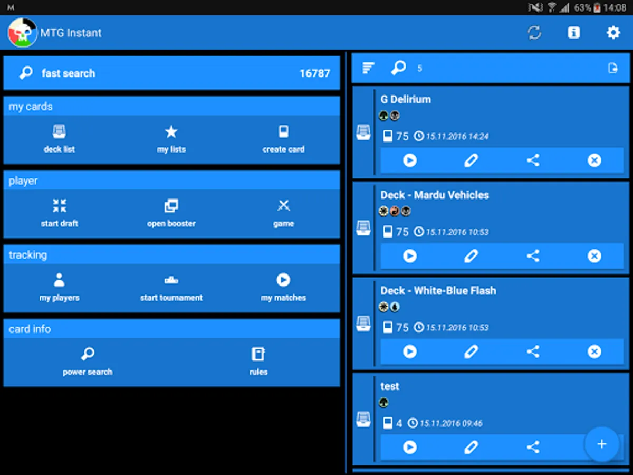Tap import file icon in deck toolbar
This screenshot has height=475, width=633.
[x=612, y=68]
